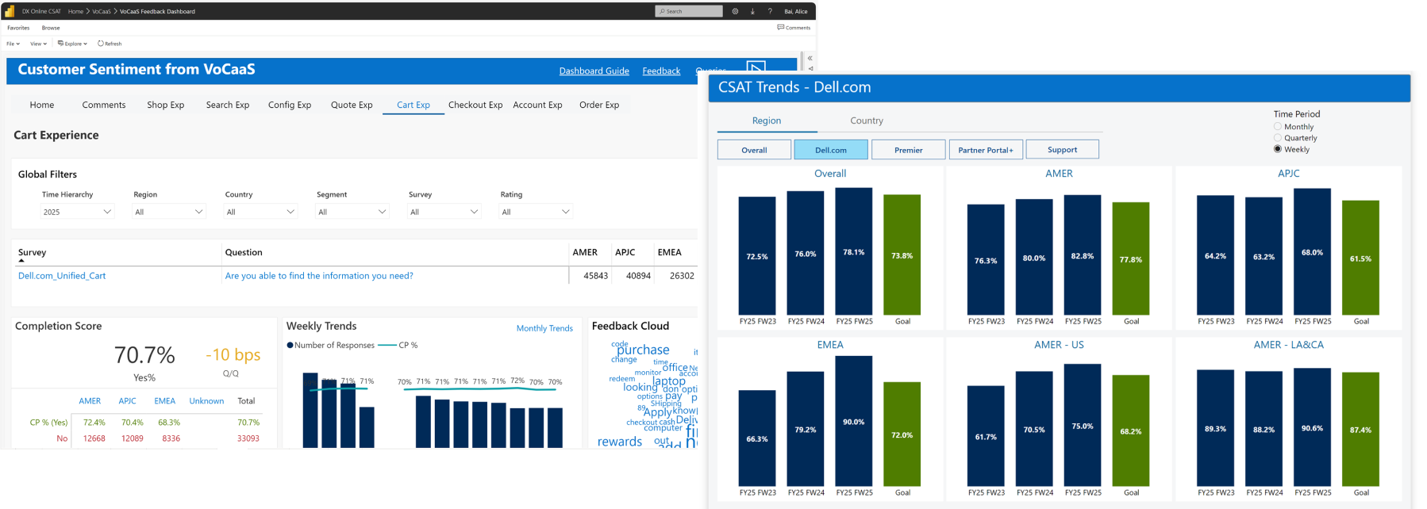
Task: Open settings via the gear icon
Action: (735, 11)
